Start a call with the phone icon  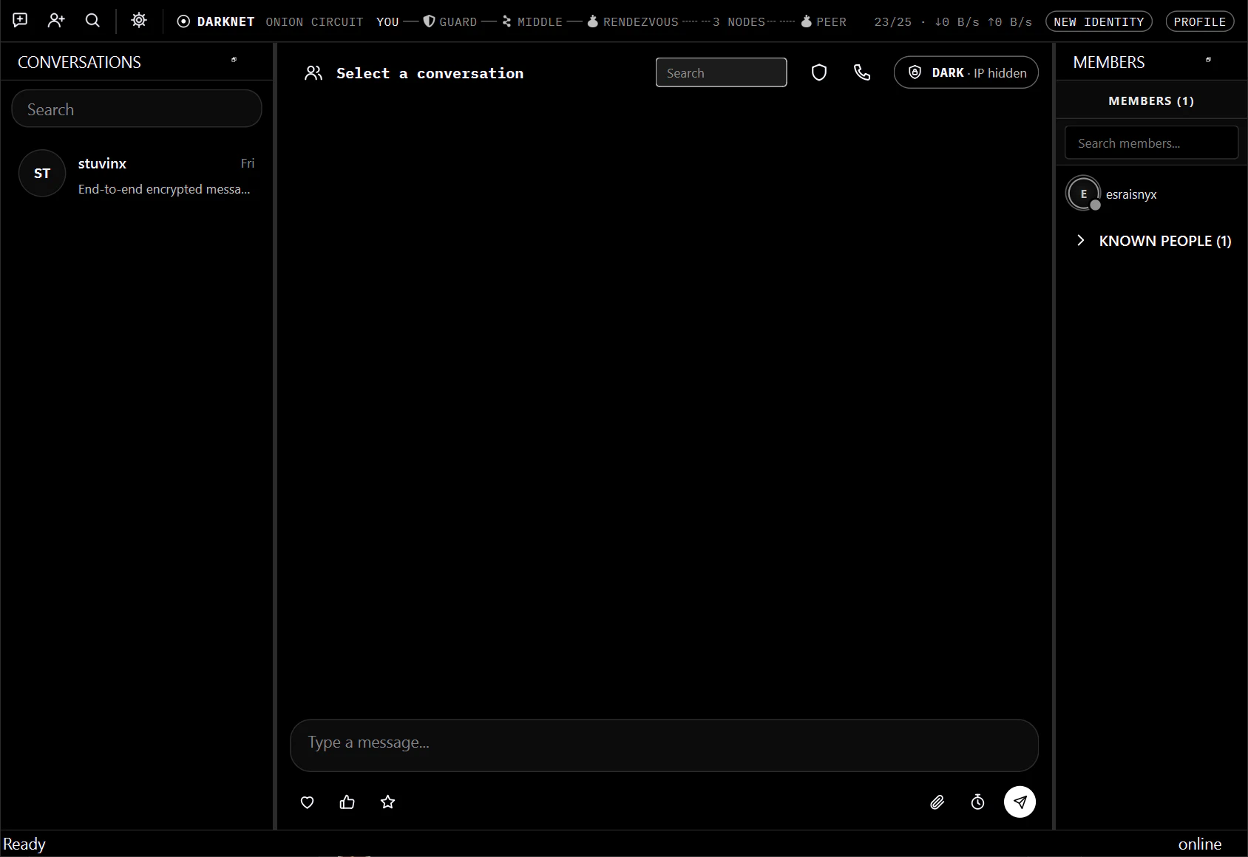pyautogui.click(x=862, y=72)
